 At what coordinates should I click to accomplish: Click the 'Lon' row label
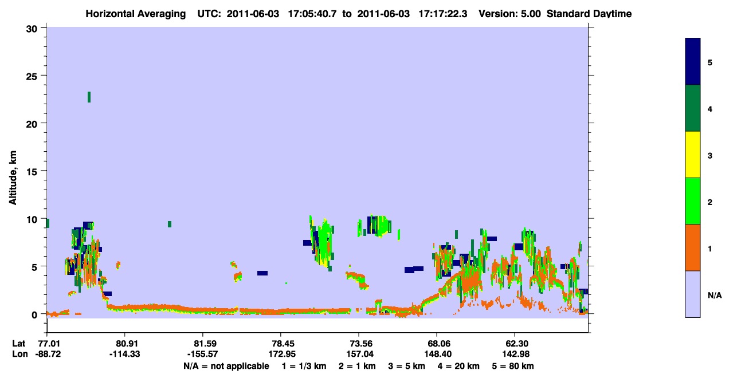click(19, 354)
